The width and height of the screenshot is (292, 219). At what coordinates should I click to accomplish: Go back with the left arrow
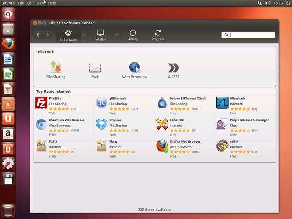pyautogui.click(x=38, y=35)
